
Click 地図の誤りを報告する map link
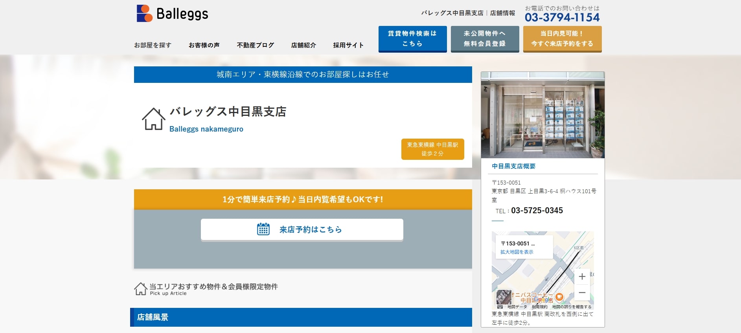click(572, 307)
